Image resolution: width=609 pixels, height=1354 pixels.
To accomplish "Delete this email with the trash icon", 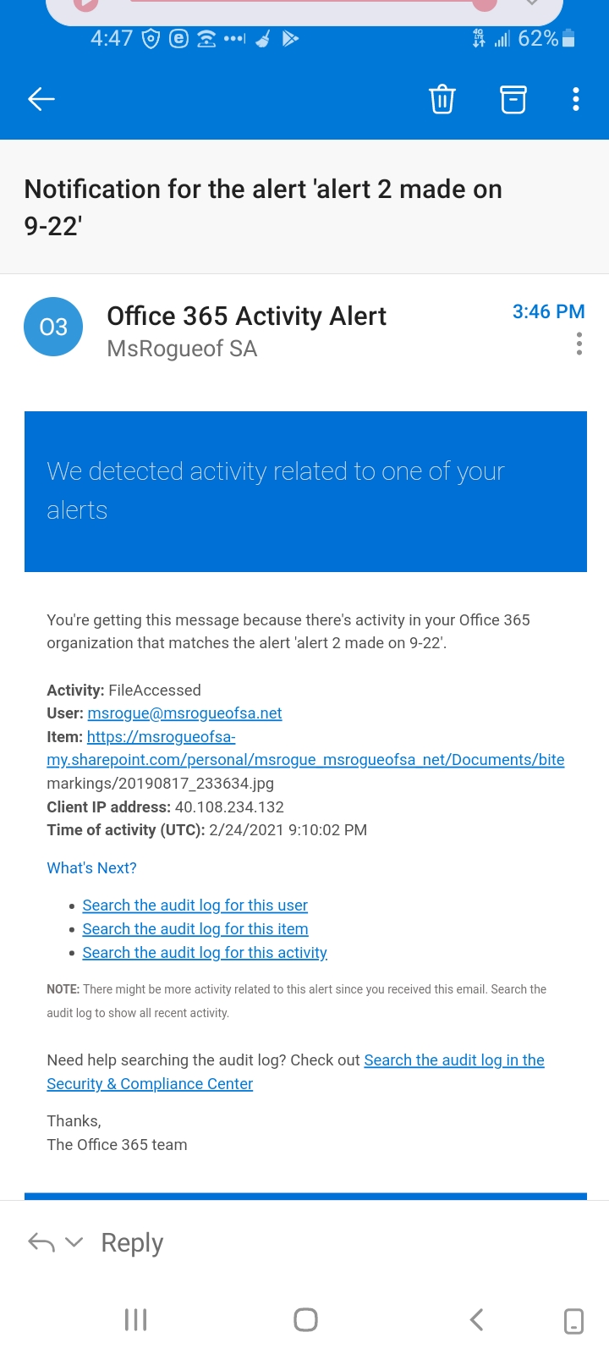I will tap(442, 99).
